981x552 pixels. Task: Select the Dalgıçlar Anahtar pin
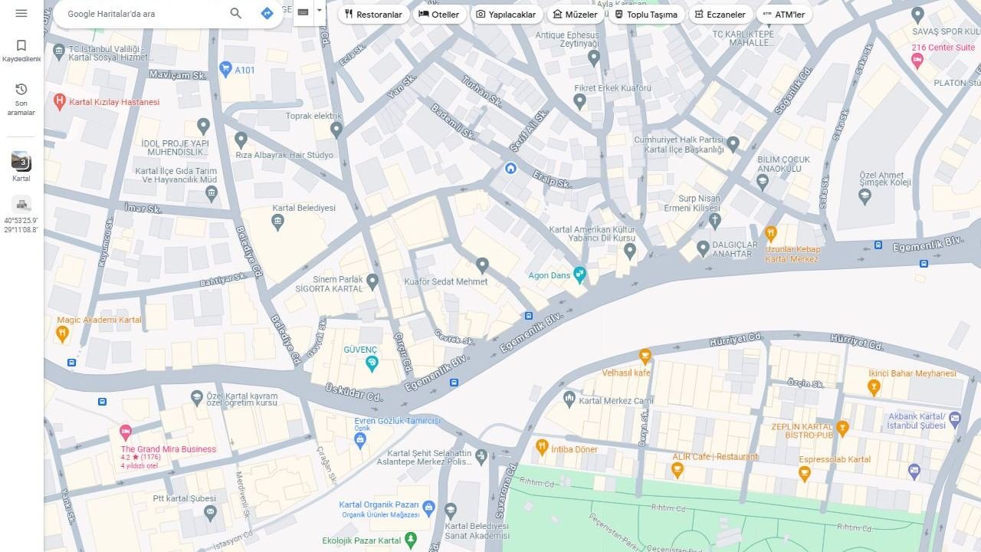click(703, 248)
